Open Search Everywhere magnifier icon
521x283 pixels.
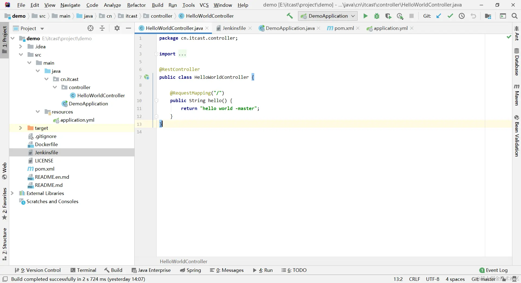click(514, 16)
